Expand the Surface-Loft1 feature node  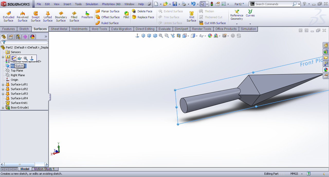[x=3, y=85]
